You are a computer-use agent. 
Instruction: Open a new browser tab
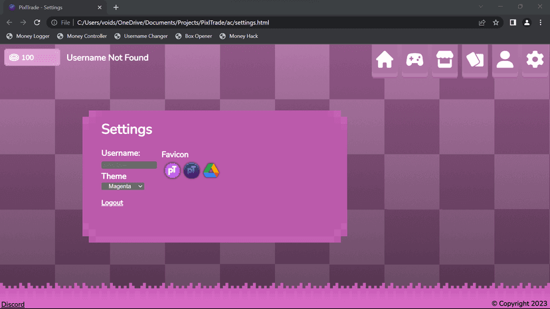coord(116,7)
